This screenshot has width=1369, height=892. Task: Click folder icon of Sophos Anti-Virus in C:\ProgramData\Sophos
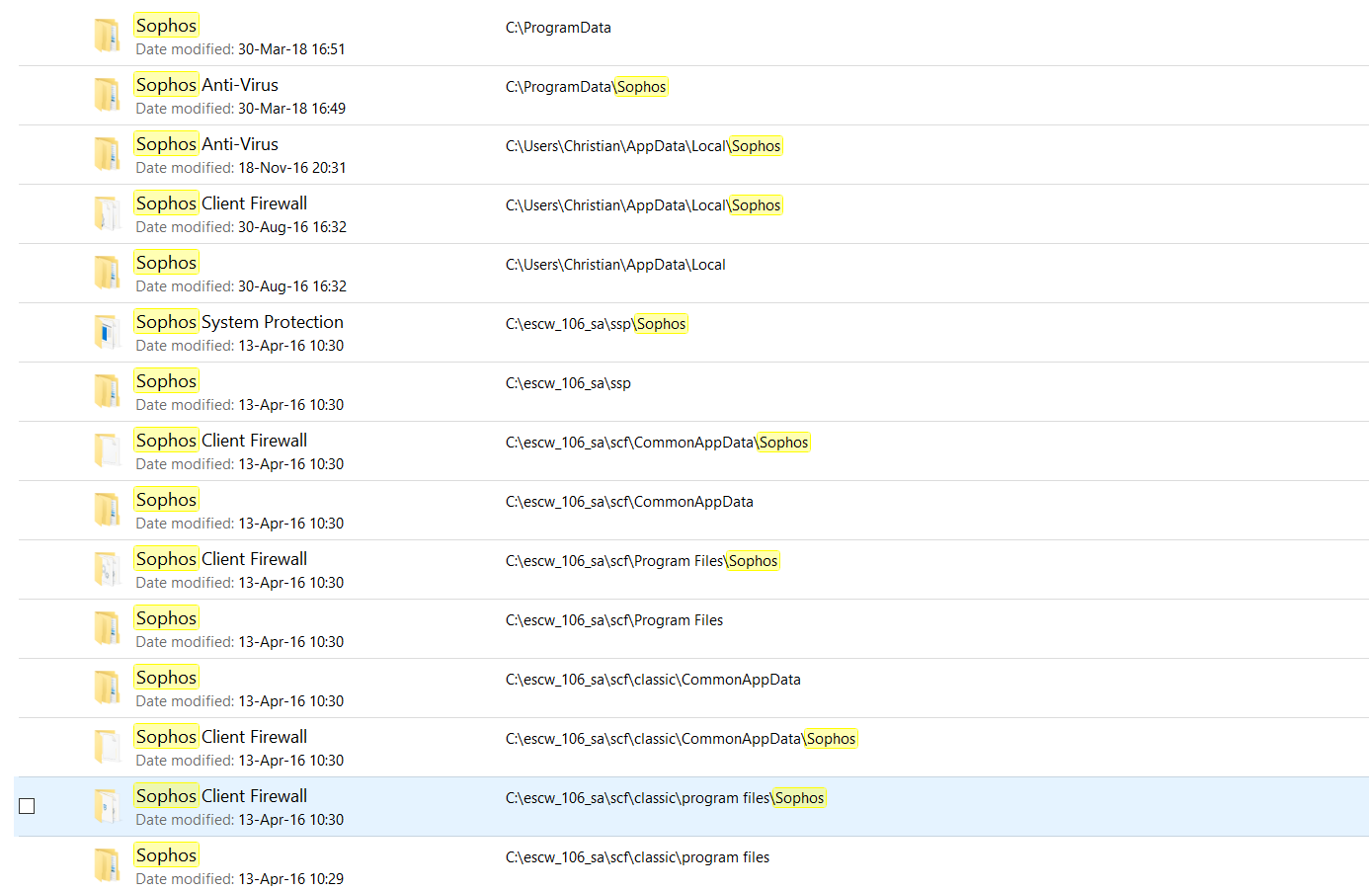(107, 95)
